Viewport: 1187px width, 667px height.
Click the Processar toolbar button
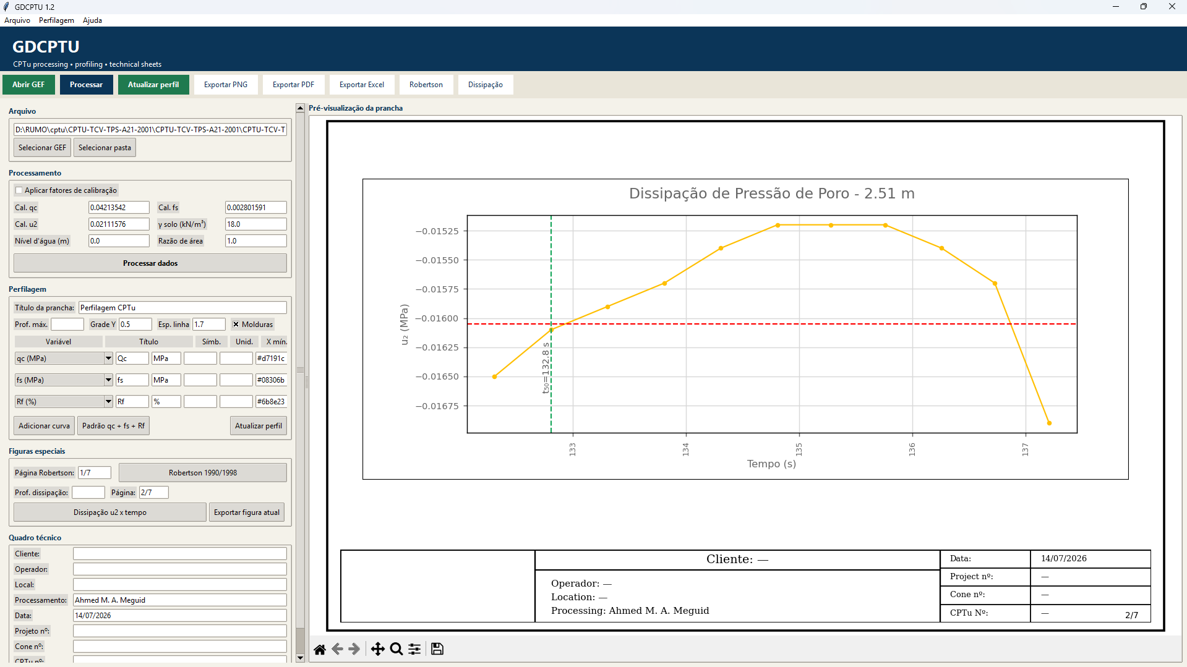pos(86,85)
